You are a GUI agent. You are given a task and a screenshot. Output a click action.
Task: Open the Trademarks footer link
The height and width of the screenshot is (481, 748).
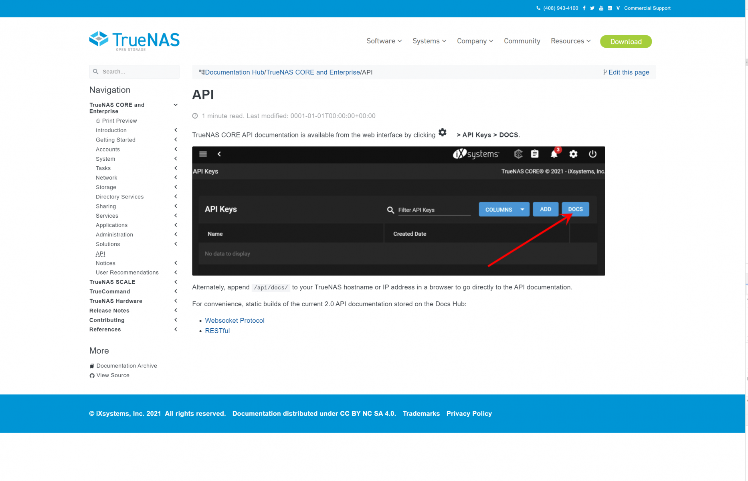[x=421, y=413]
